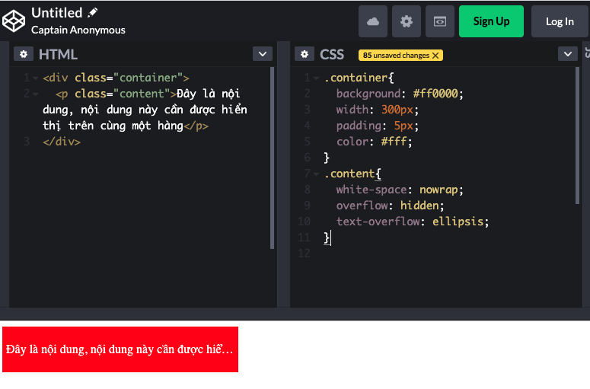Click the cloud save icon
Image resolution: width=590 pixels, height=389 pixels.
(x=373, y=21)
